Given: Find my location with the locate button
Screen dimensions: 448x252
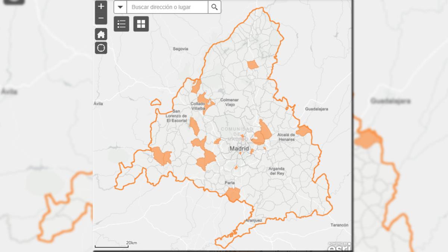Looking at the screenshot, I should coord(101,48).
